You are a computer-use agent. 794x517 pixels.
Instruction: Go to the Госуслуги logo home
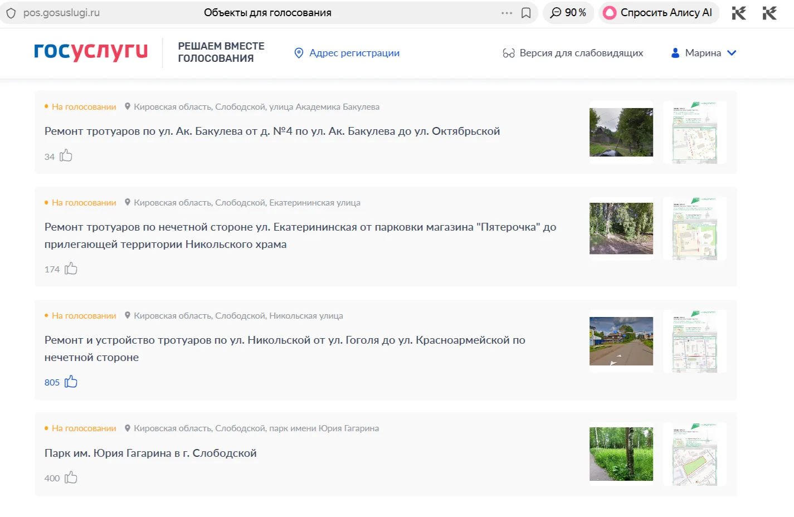[91, 51]
